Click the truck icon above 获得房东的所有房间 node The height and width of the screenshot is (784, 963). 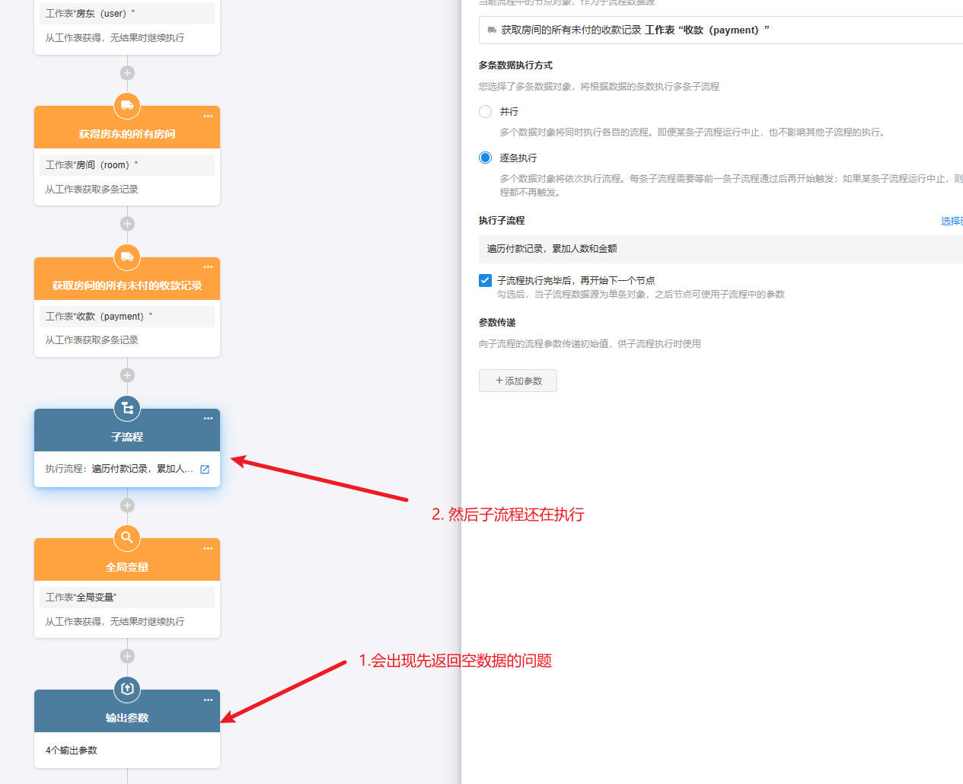[x=127, y=106]
